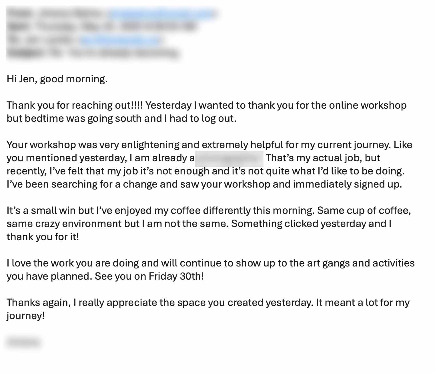
Task: Click the words "immediately signed up"
Action: (x=347, y=184)
